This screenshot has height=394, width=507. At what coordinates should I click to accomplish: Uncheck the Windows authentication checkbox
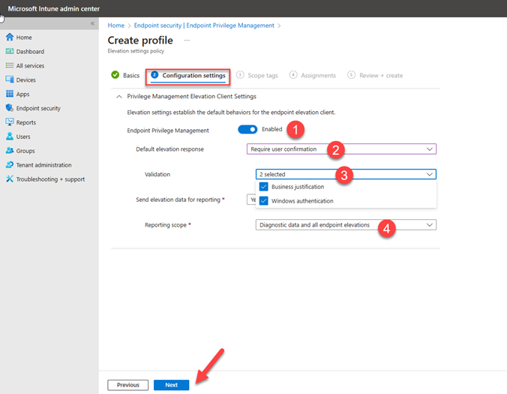[x=263, y=200]
